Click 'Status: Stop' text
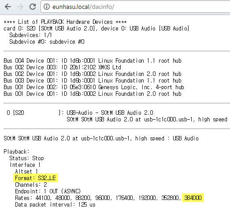 coord(26,158)
